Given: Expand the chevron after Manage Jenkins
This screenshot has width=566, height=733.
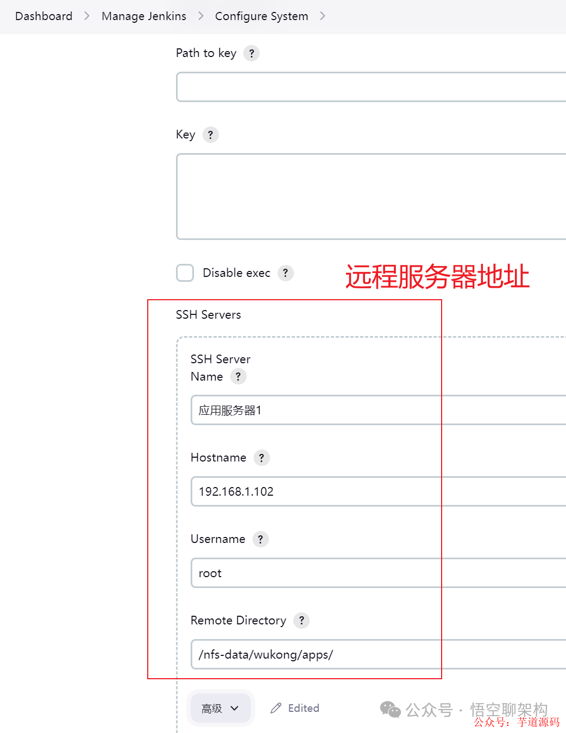Looking at the screenshot, I should point(201,16).
